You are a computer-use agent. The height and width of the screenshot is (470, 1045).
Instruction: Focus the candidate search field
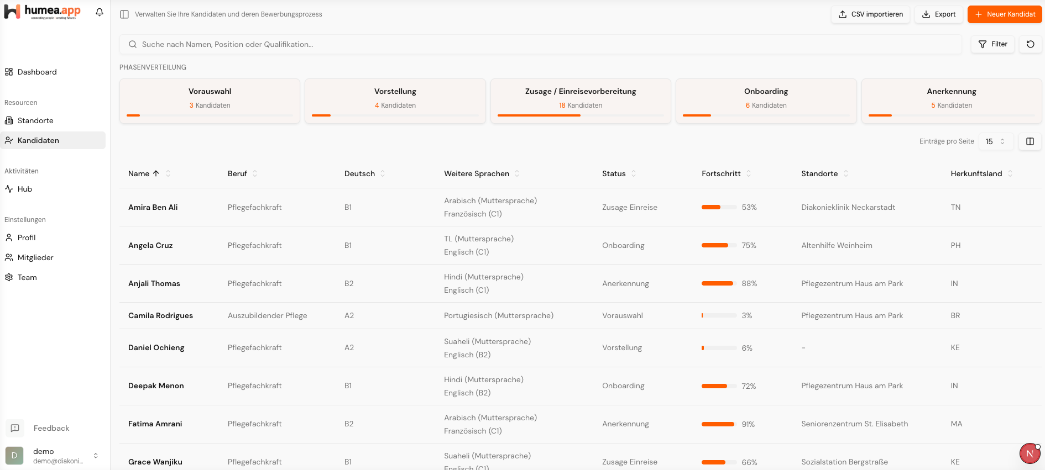[541, 44]
